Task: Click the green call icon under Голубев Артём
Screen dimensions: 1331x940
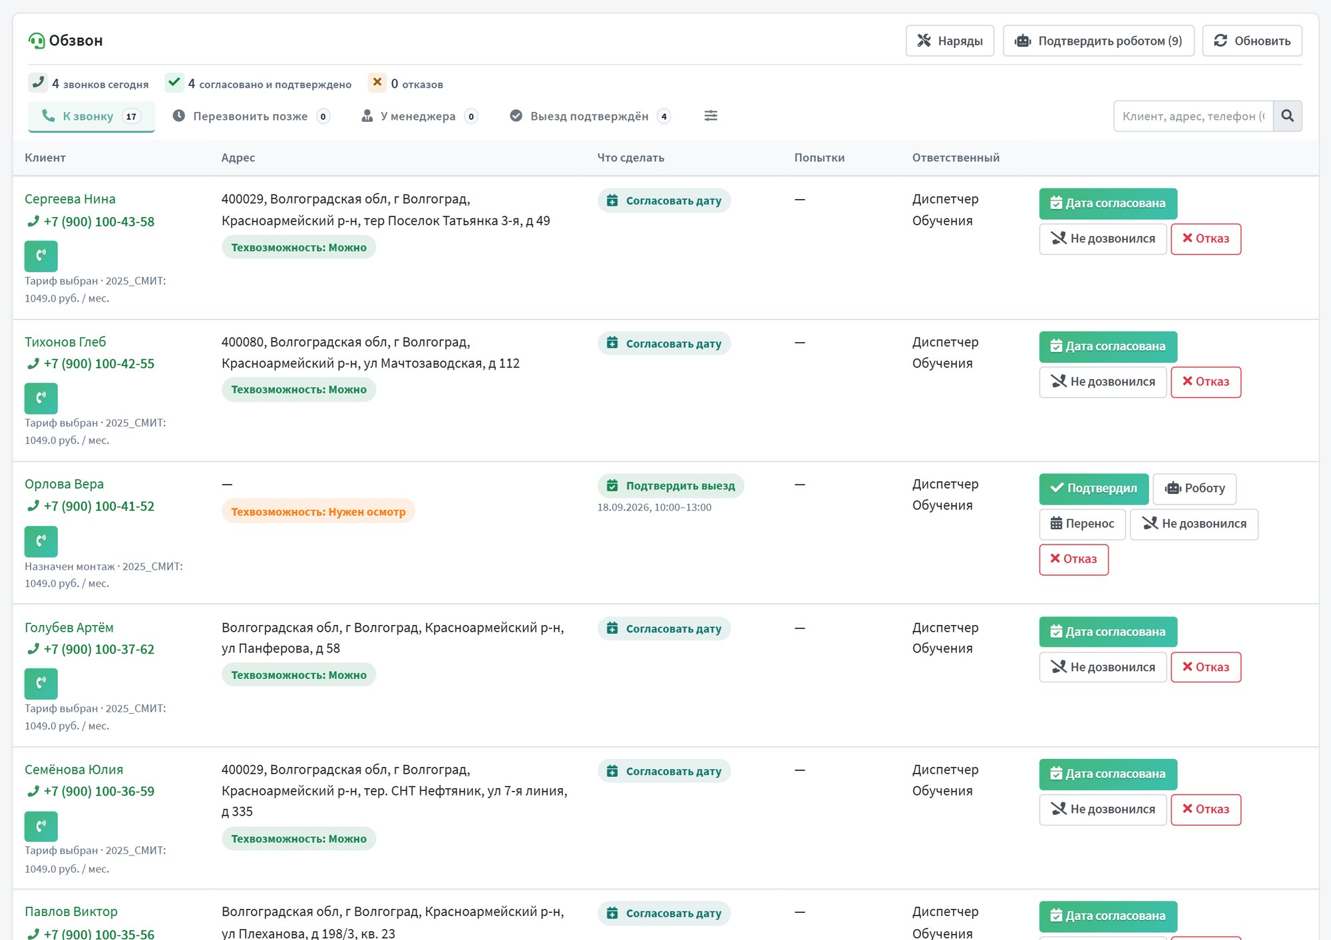Action: (x=41, y=684)
